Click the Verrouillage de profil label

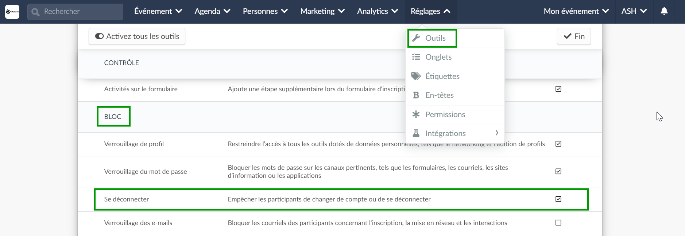point(134,144)
